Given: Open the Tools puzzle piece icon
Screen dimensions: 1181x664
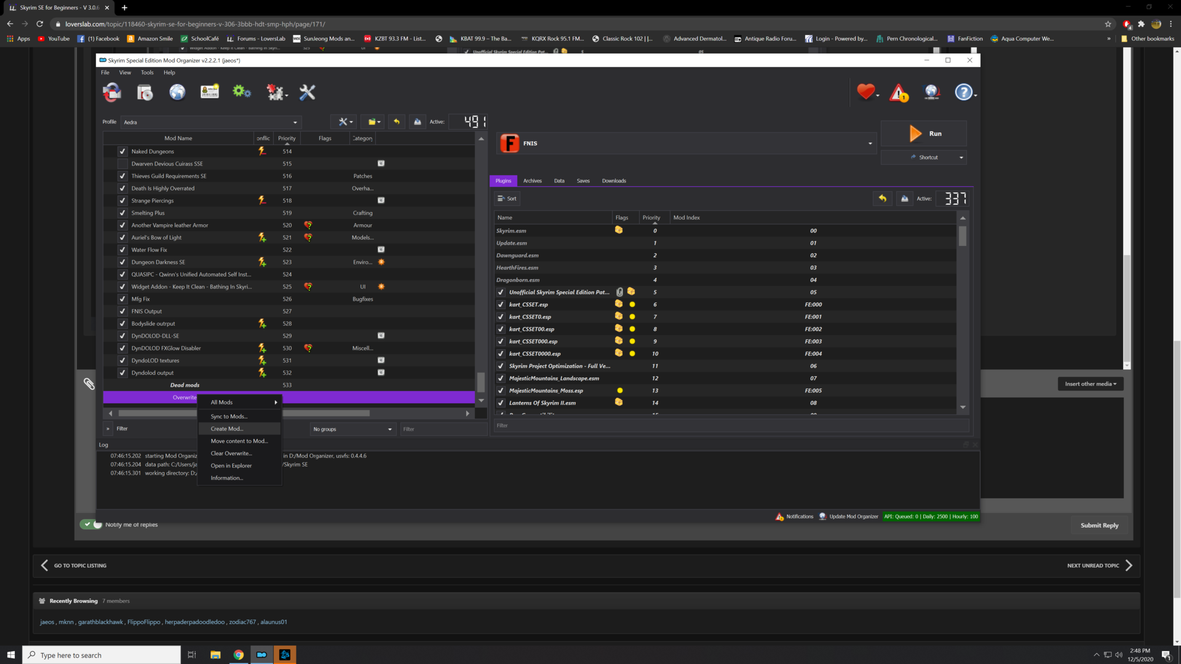Looking at the screenshot, I should (276, 92).
